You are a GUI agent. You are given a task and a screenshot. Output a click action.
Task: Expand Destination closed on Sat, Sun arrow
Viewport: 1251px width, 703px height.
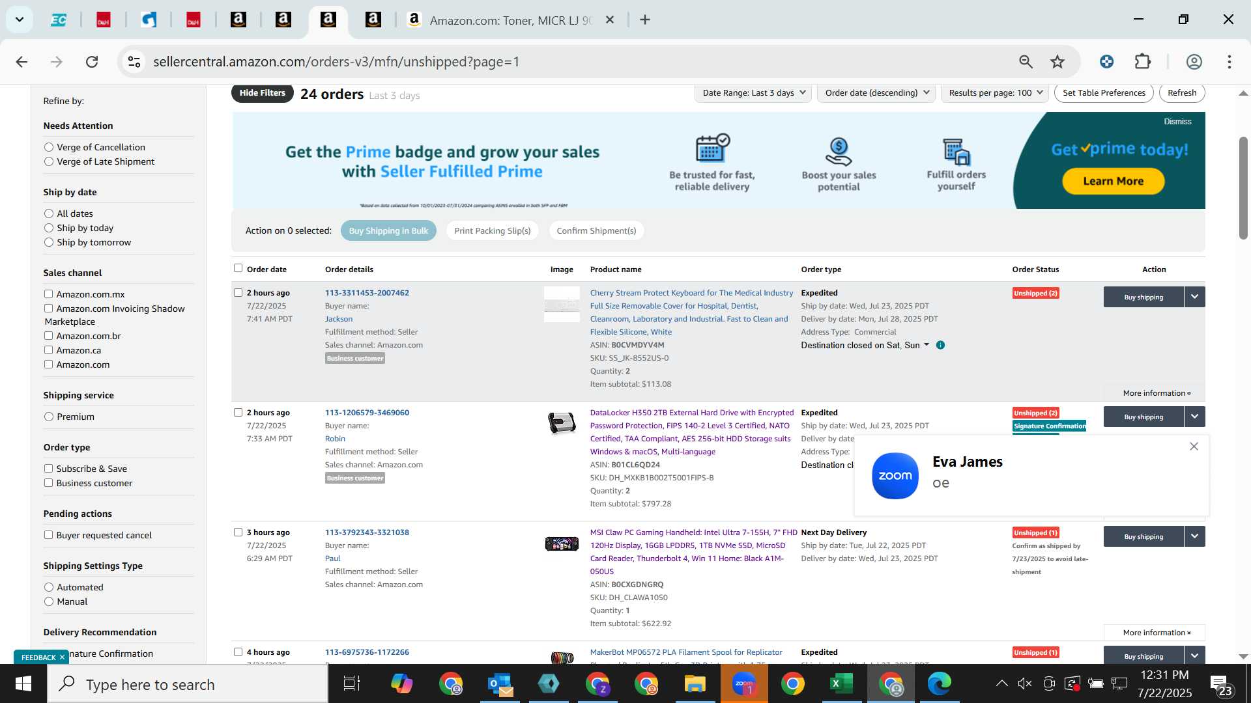tap(927, 345)
